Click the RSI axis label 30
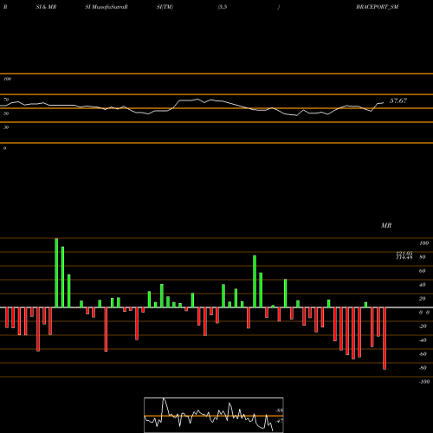Image resolution: width=433 pixels, height=433 pixels. click(x=6, y=127)
